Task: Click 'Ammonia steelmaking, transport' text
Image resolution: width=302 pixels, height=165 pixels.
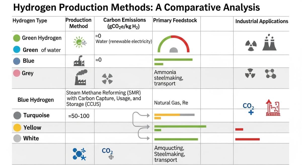Action: coord(169,78)
